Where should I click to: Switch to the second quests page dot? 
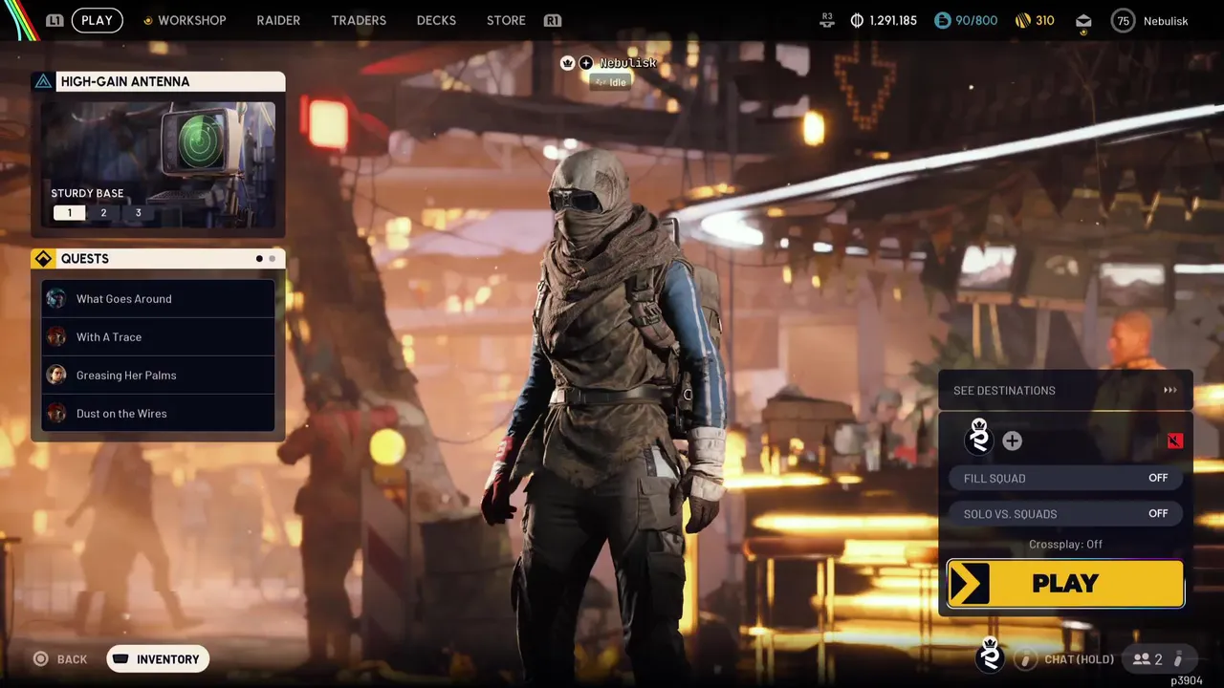pos(272,259)
